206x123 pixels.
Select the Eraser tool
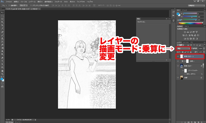coord(2,45)
